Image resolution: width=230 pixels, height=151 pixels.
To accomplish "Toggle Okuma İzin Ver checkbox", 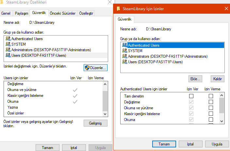I will tap(191, 119).
